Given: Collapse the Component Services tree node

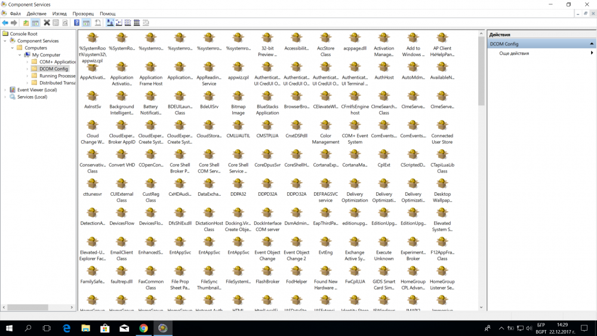Looking at the screenshot, I should pyautogui.click(x=5, y=41).
